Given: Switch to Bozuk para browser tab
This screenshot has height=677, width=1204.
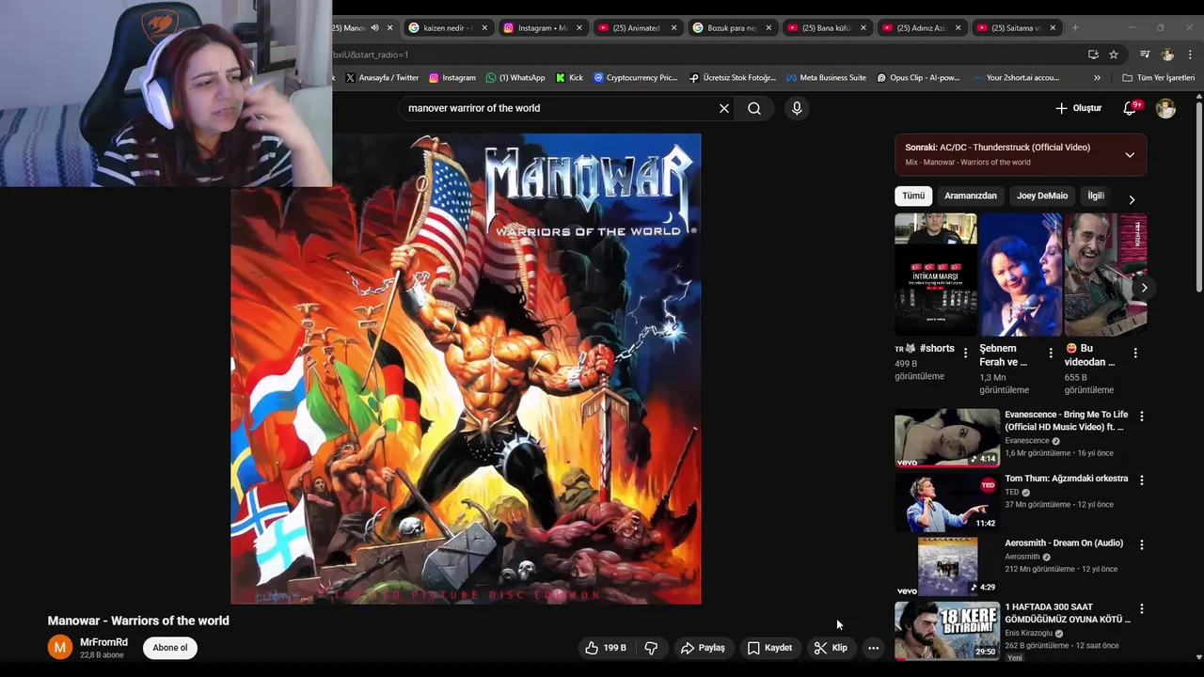Looking at the screenshot, I should [x=732, y=28].
